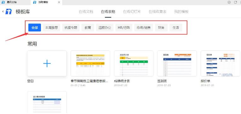This screenshot has height=114, width=241.
Task: Select the 全部 filter button
Action: 35,28
